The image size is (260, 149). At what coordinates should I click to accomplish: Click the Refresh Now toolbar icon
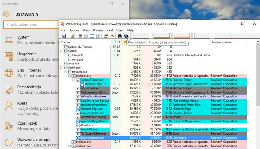[x=73, y=36]
